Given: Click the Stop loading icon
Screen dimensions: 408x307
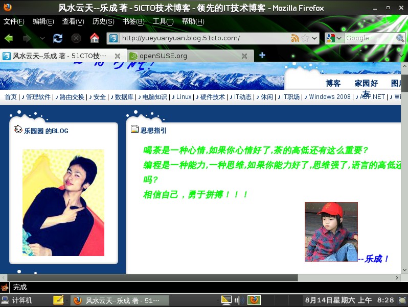Looking at the screenshot, I should point(76,38).
